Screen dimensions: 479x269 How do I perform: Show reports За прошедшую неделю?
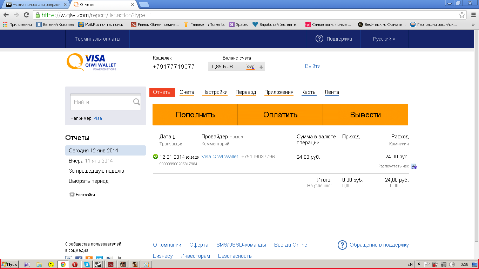pyautogui.click(x=96, y=171)
